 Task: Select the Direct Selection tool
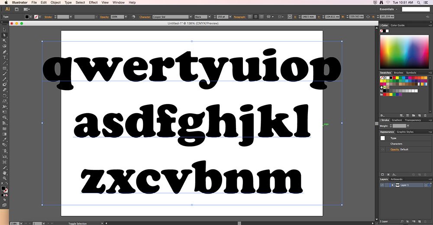[x=4, y=36]
